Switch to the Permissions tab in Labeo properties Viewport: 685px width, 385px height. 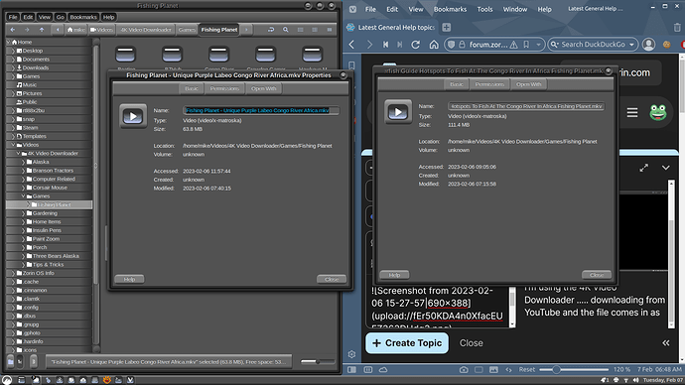tap(224, 88)
